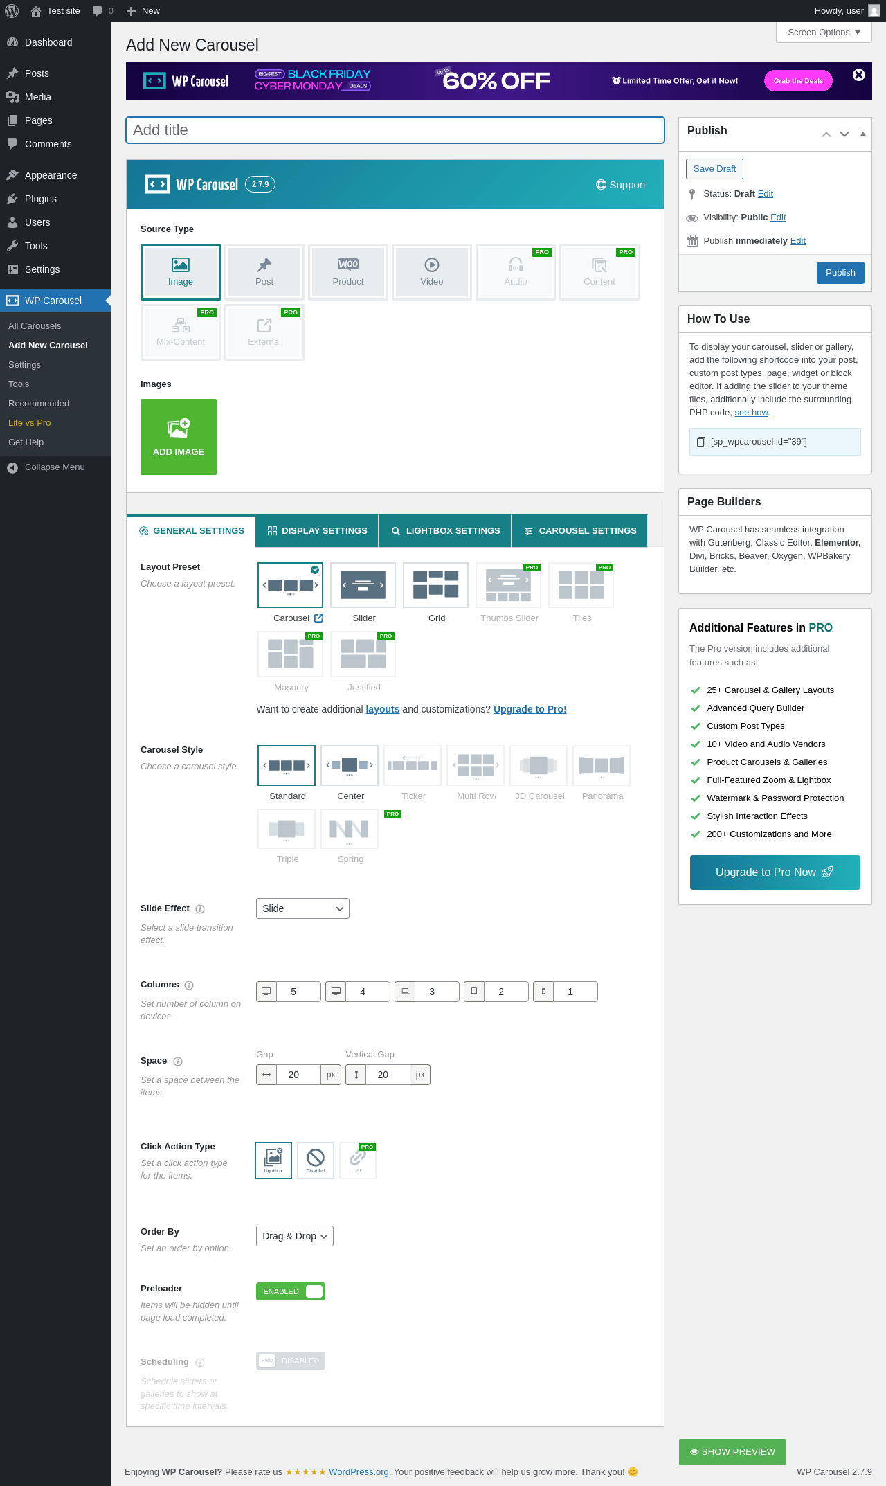Click the ADD IMAGE button

[x=179, y=437]
